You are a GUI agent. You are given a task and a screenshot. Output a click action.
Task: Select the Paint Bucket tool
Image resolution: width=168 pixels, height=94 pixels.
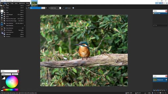[2, 22]
